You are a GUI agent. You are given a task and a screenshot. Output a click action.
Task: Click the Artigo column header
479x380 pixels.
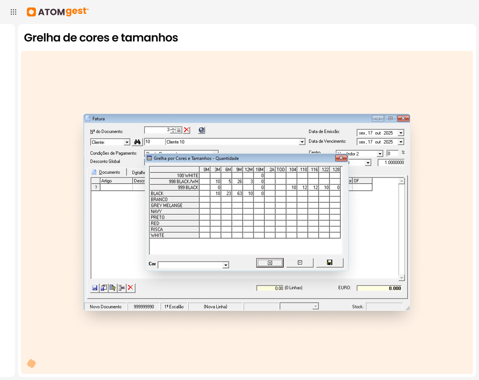coord(116,181)
